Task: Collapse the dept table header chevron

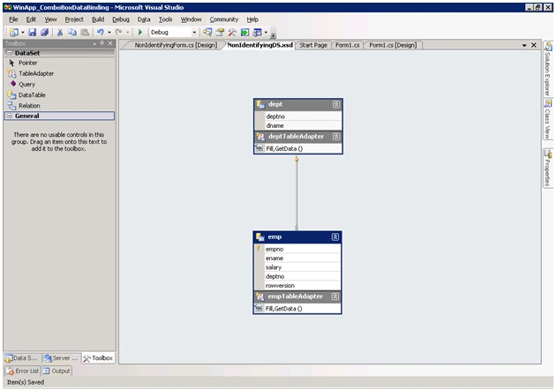Action: click(336, 104)
